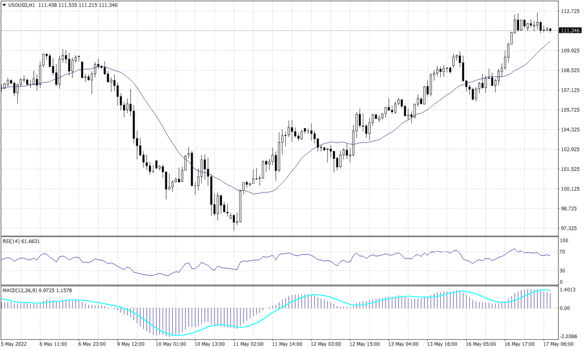Select the 5 May 2022 date label
The image size is (584, 349).
[15, 344]
